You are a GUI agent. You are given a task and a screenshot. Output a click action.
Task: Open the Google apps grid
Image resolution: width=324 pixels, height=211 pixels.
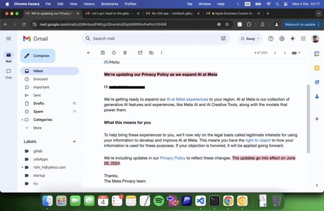tap(303, 39)
